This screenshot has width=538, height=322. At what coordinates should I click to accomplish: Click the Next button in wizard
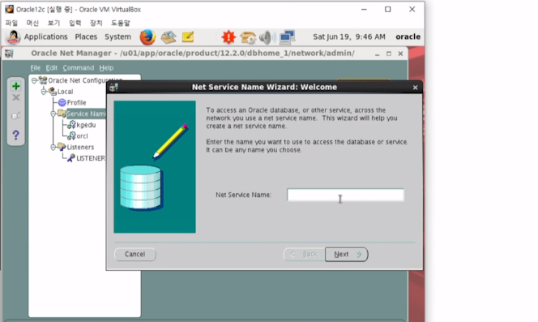pyautogui.click(x=347, y=255)
